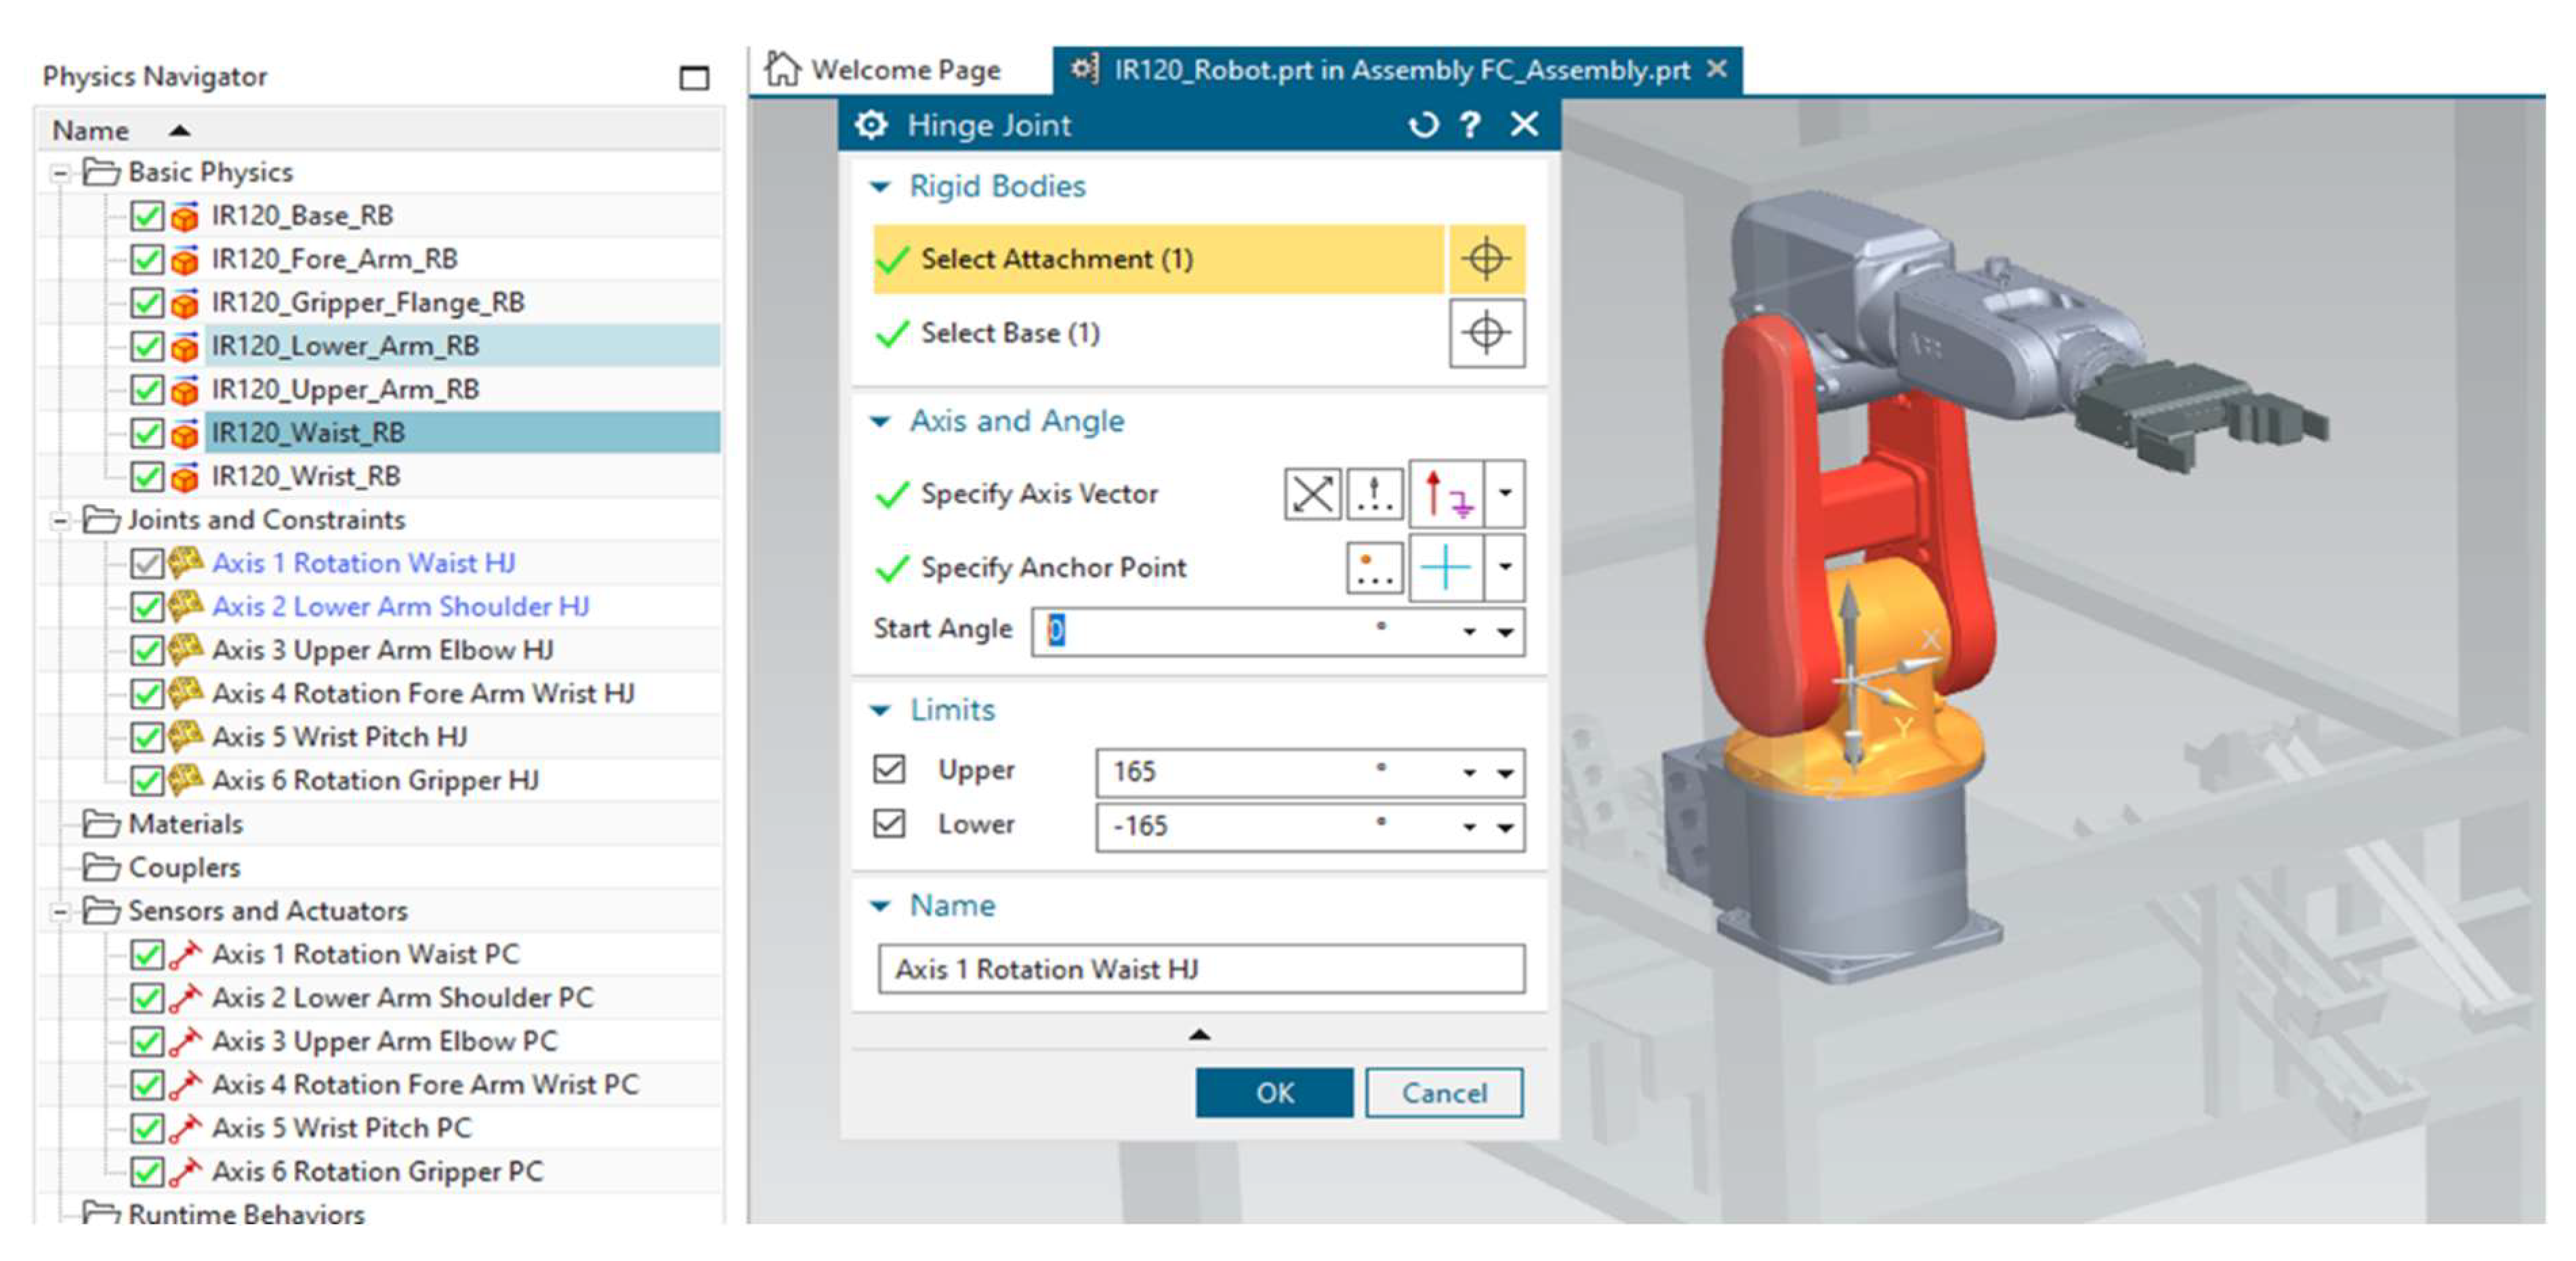Click the joint Name text field
Screen dimensions: 2576x1261
[1200, 968]
